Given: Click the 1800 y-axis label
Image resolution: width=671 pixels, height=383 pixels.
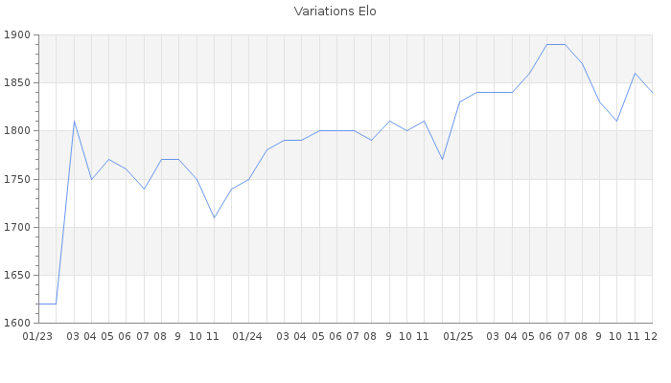Looking at the screenshot, I should point(17,131).
